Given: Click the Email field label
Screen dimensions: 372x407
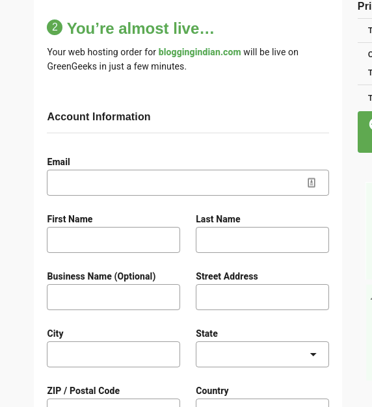Looking at the screenshot, I should (59, 162).
